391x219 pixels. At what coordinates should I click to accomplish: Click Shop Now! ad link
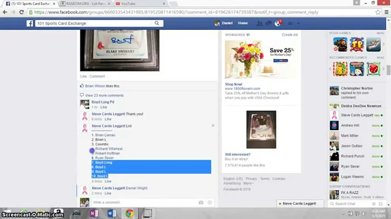(234, 84)
